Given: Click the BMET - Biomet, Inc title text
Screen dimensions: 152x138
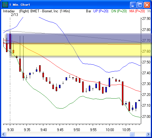Looking at the screenshot, I should coord(44,11).
